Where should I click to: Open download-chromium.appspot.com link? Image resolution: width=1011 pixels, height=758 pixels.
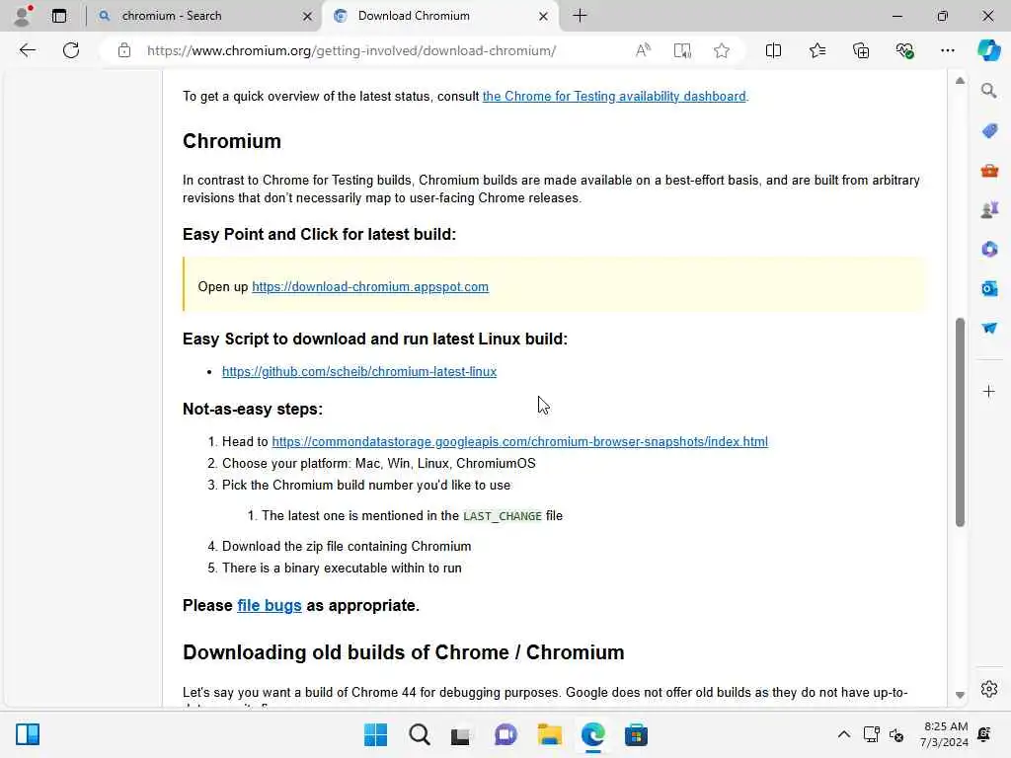(x=370, y=287)
